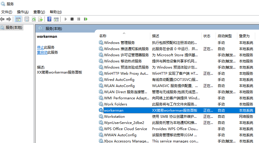
Task: Select the WLAN AutoConfig service
Action: click(119, 86)
